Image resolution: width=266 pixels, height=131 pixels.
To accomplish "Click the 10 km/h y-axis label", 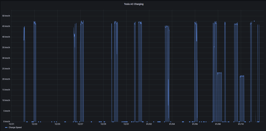I will [x=6, y=100].
